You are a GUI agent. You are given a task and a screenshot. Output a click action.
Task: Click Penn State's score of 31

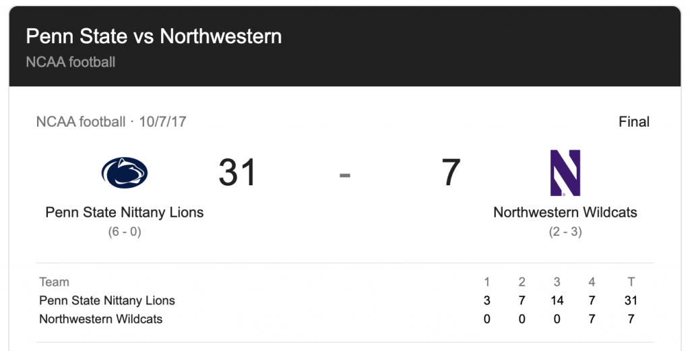(x=237, y=172)
